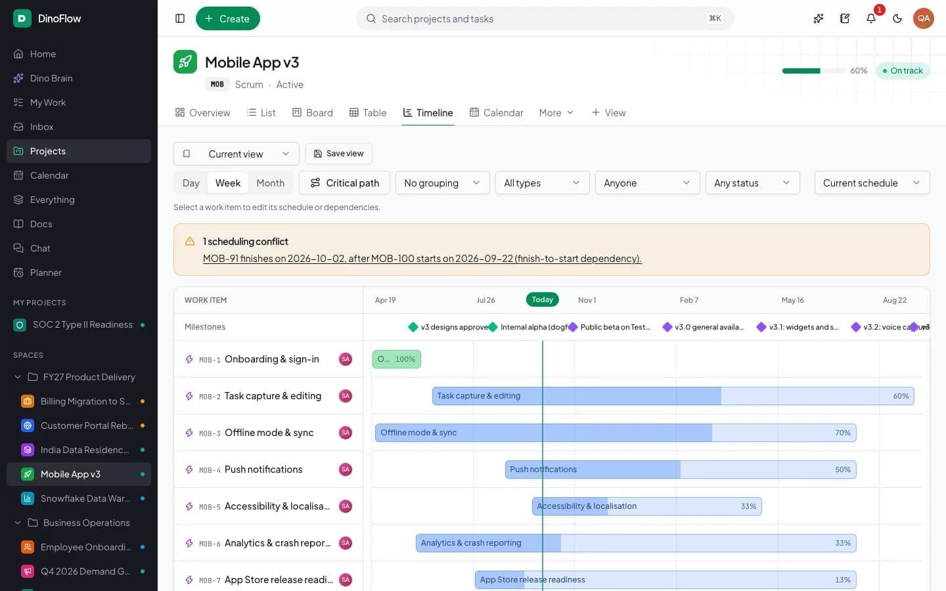Open the Anyone assignee dropdown
The width and height of the screenshot is (946, 591).
click(647, 183)
